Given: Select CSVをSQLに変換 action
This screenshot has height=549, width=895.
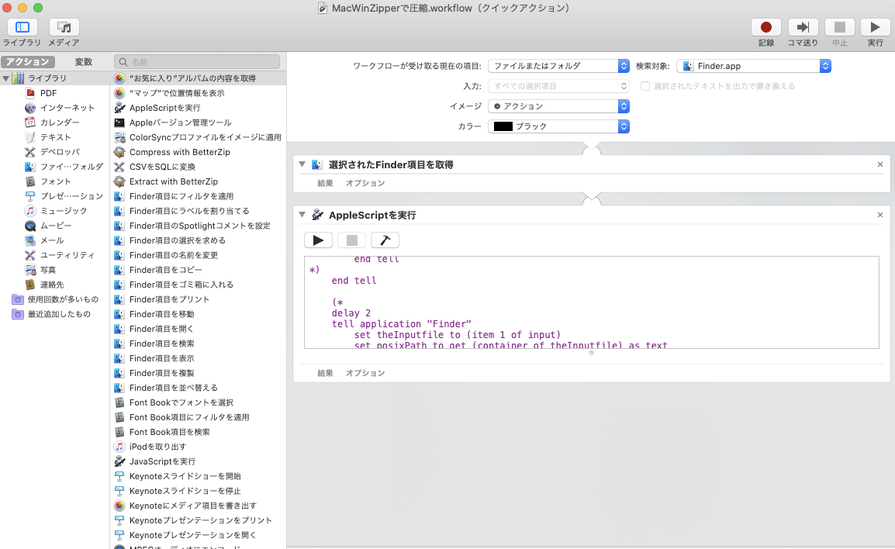Looking at the screenshot, I should click(x=162, y=167).
